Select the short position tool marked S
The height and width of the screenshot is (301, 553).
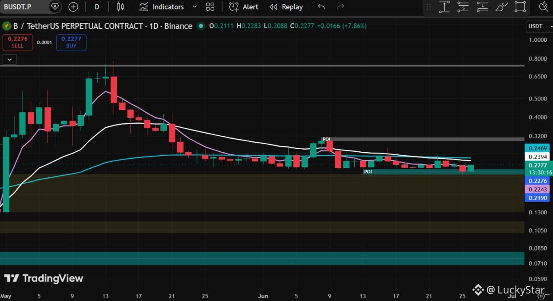coord(463,6)
